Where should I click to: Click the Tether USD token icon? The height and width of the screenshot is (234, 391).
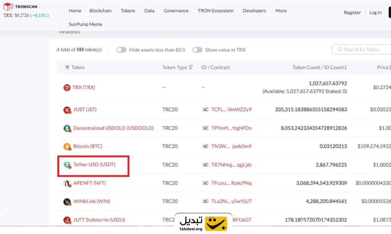click(x=67, y=165)
